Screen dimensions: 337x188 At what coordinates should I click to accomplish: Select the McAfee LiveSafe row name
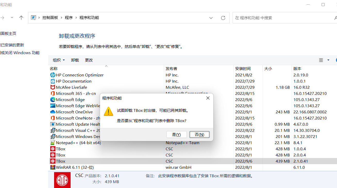[x=71, y=87]
